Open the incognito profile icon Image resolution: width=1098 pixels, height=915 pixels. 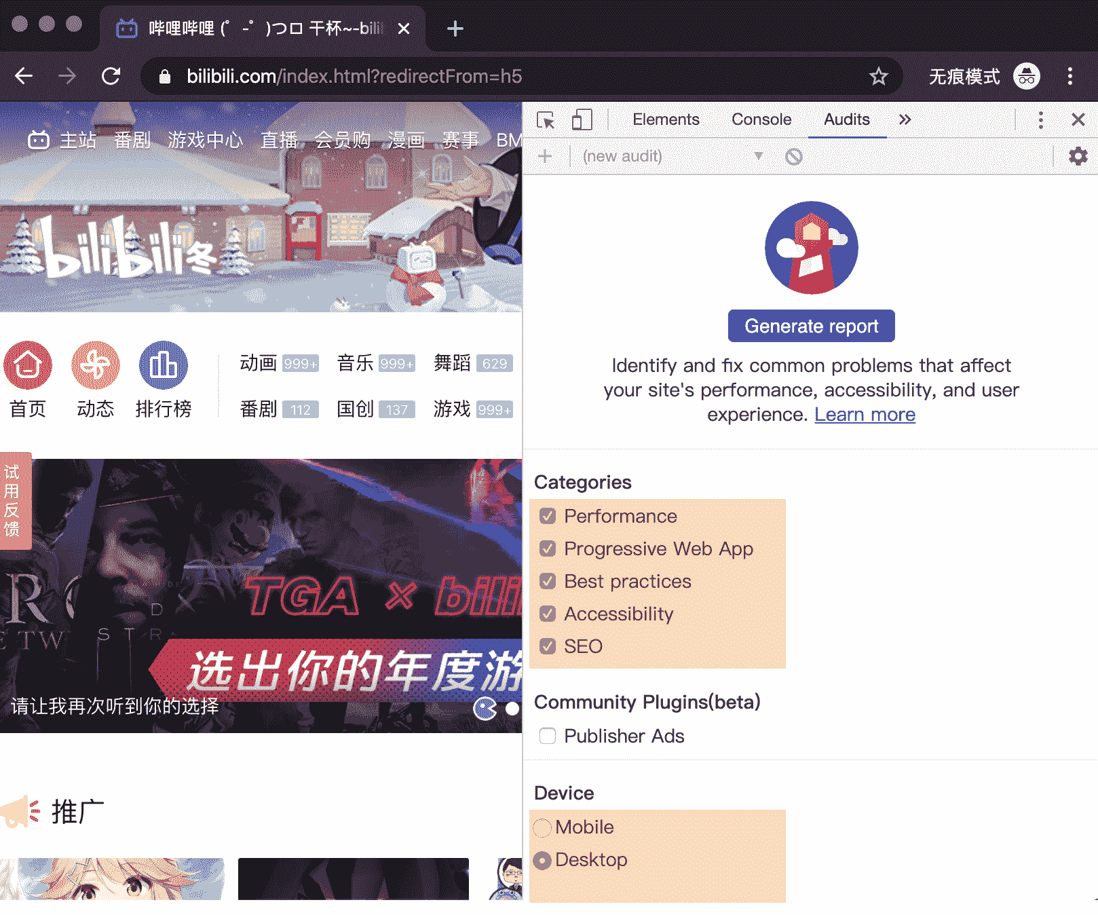pos(1027,76)
